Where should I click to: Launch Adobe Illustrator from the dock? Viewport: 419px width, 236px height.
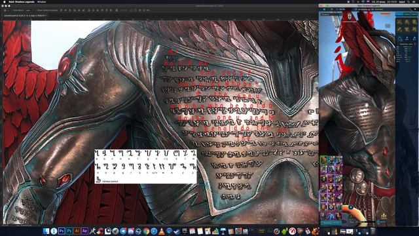click(77, 231)
